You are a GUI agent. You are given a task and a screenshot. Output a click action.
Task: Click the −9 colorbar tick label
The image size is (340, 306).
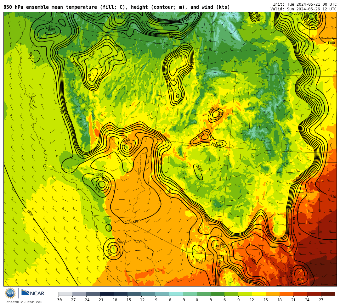click(x=155, y=300)
